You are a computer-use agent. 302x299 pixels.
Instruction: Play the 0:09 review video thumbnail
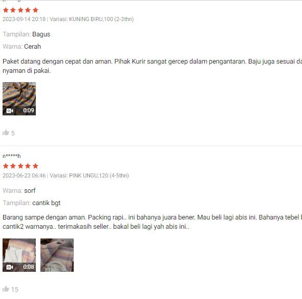pos(19,98)
